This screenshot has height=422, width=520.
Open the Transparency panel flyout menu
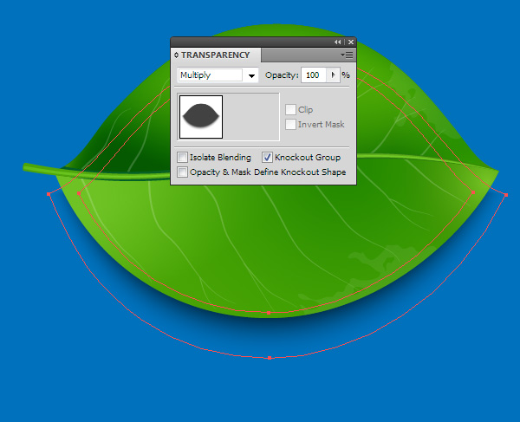pos(347,55)
